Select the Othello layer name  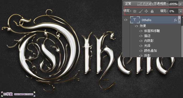[146, 20]
